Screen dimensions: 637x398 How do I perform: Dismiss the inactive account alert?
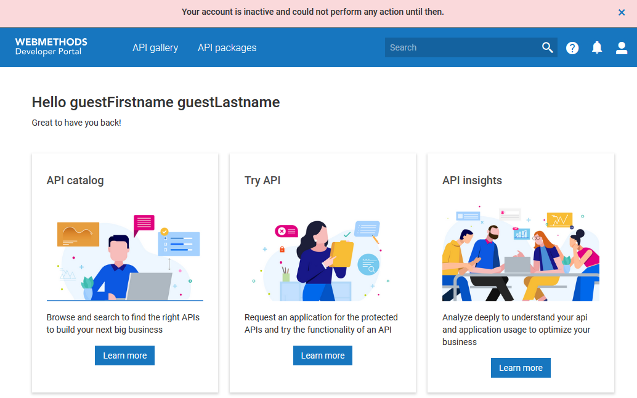coord(622,12)
